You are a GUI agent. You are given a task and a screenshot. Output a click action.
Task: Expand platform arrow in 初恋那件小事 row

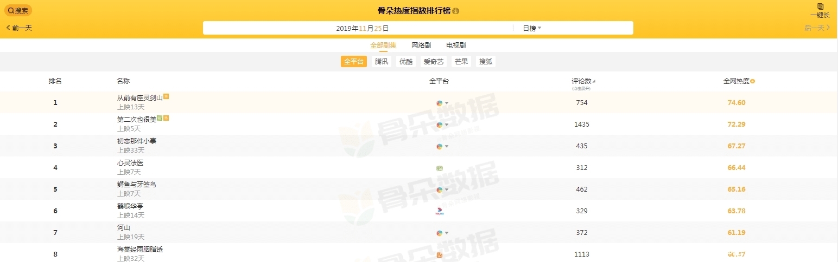(x=447, y=146)
